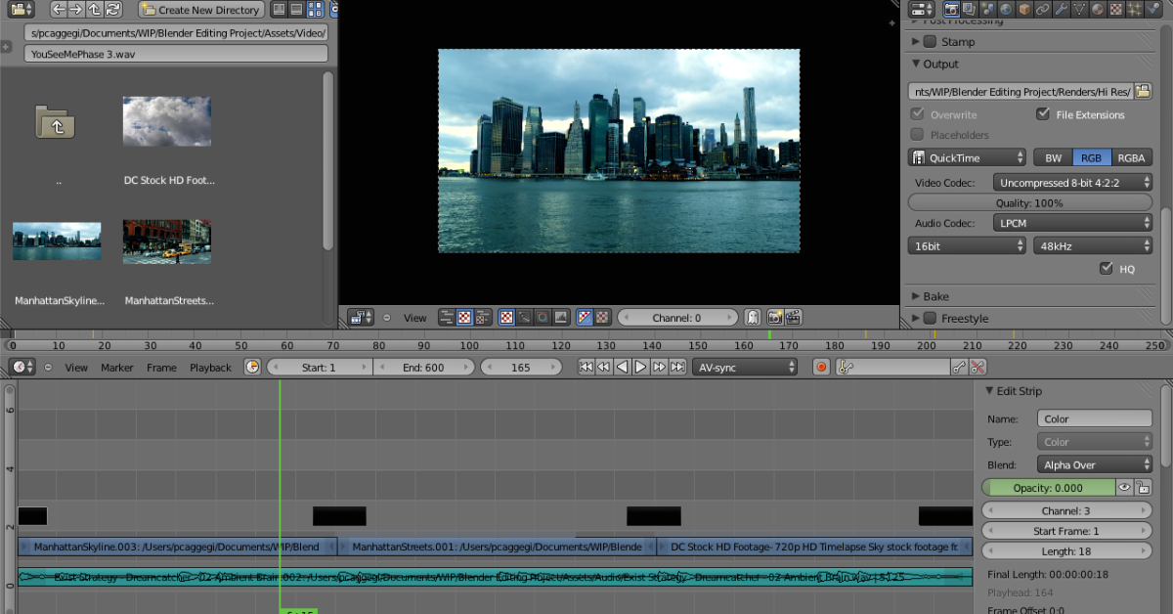Open the Marker menu in timeline

tap(116, 368)
